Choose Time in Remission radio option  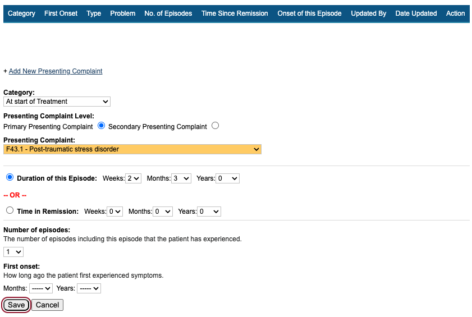[x=10, y=210]
